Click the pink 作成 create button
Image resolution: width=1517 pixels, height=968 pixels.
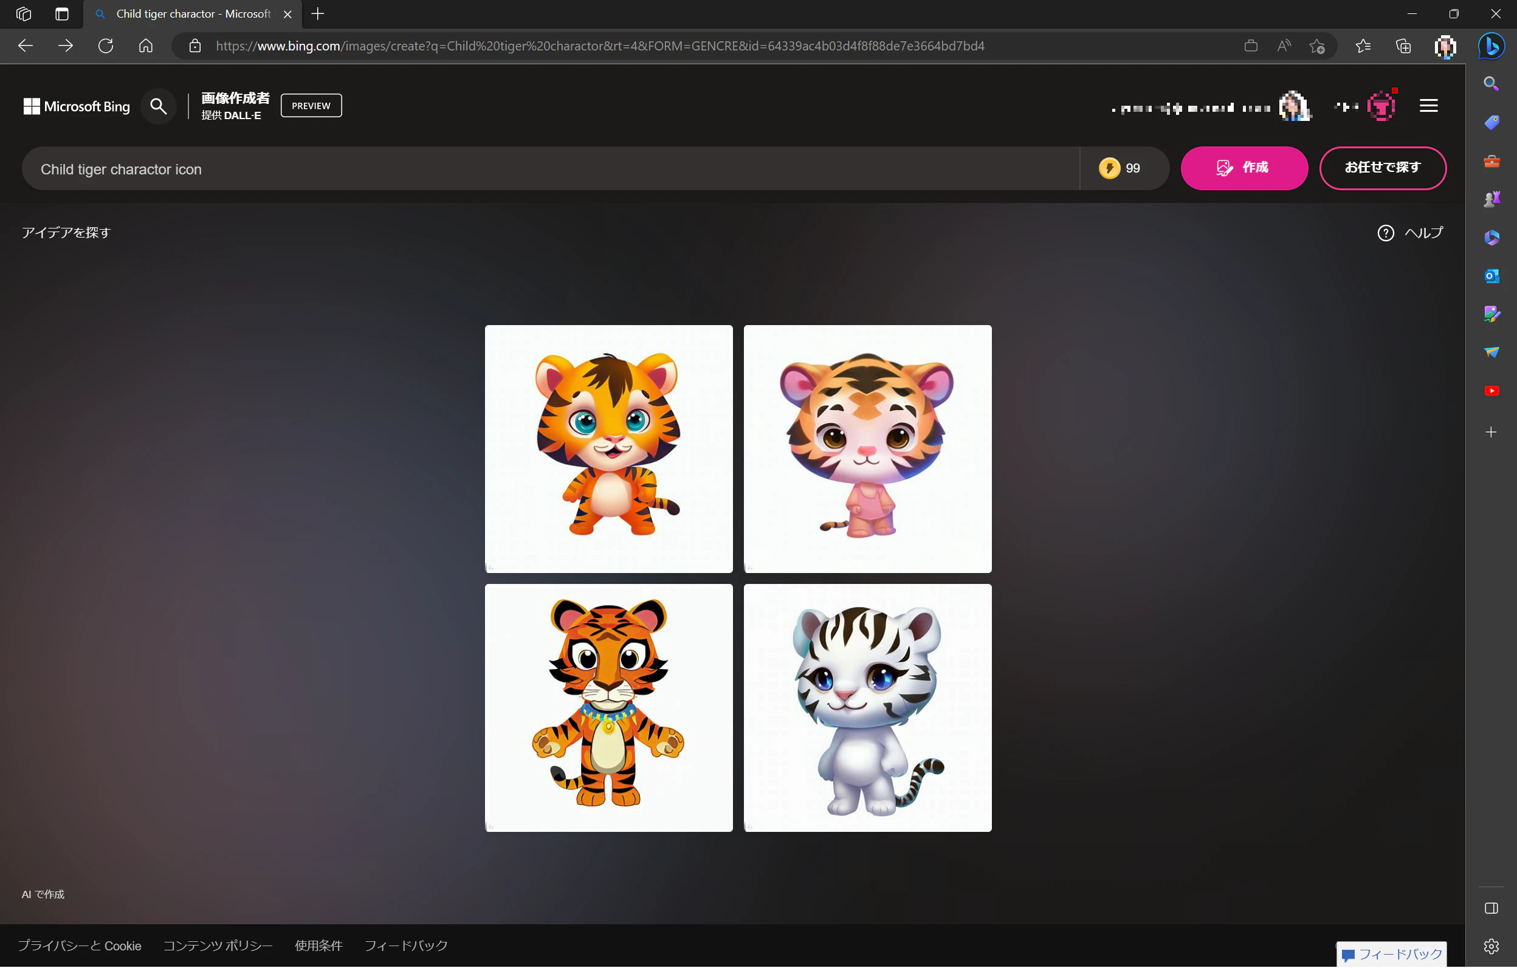click(x=1244, y=168)
